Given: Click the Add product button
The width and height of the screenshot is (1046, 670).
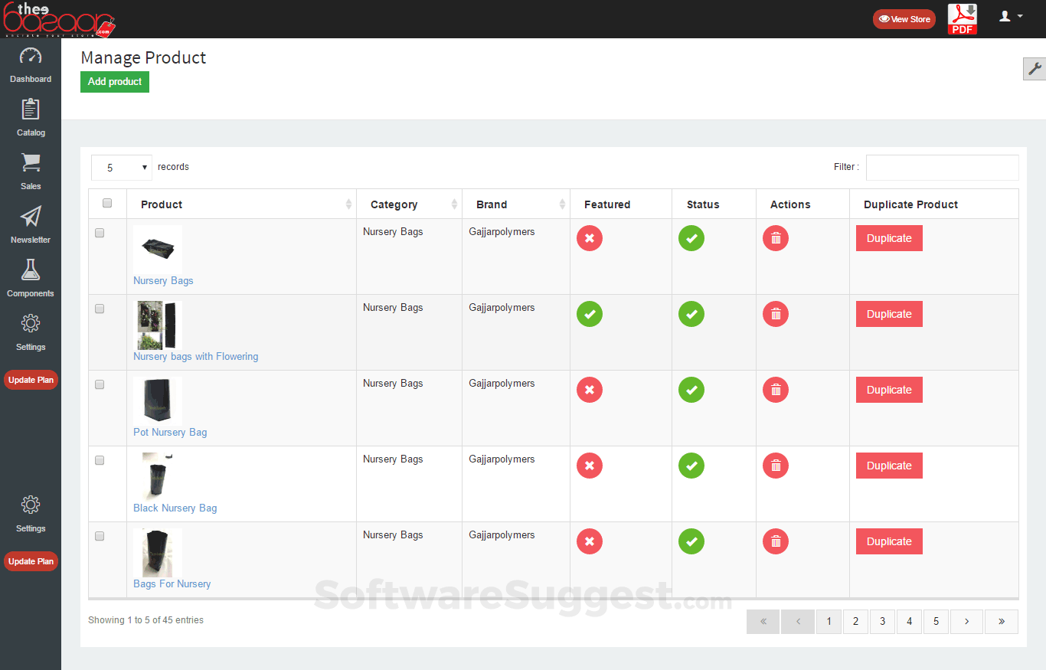Looking at the screenshot, I should pyautogui.click(x=115, y=82).
